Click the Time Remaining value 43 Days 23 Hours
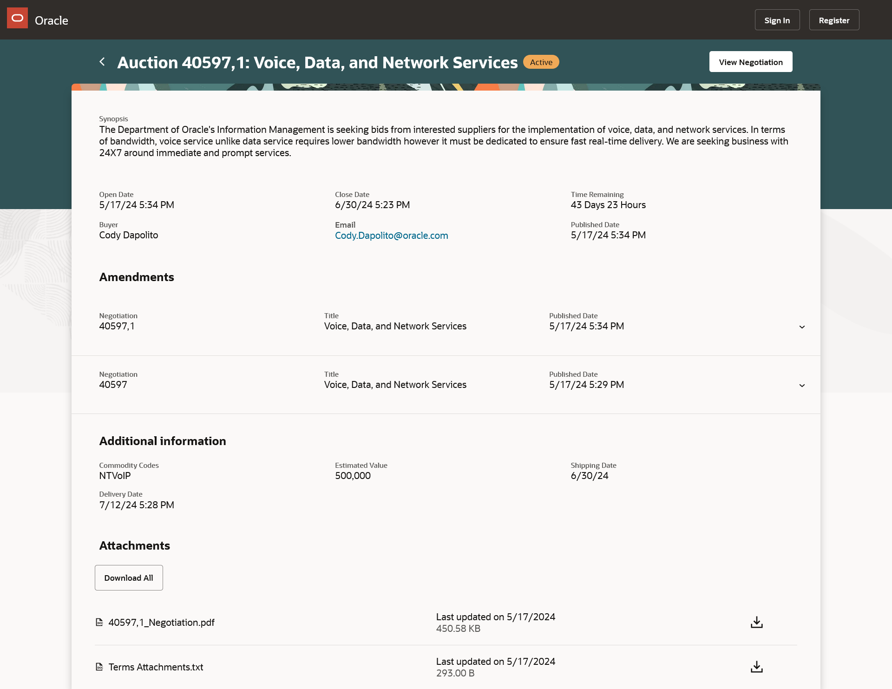The width and height of the screenshot is (892, 689). [608, 205]
